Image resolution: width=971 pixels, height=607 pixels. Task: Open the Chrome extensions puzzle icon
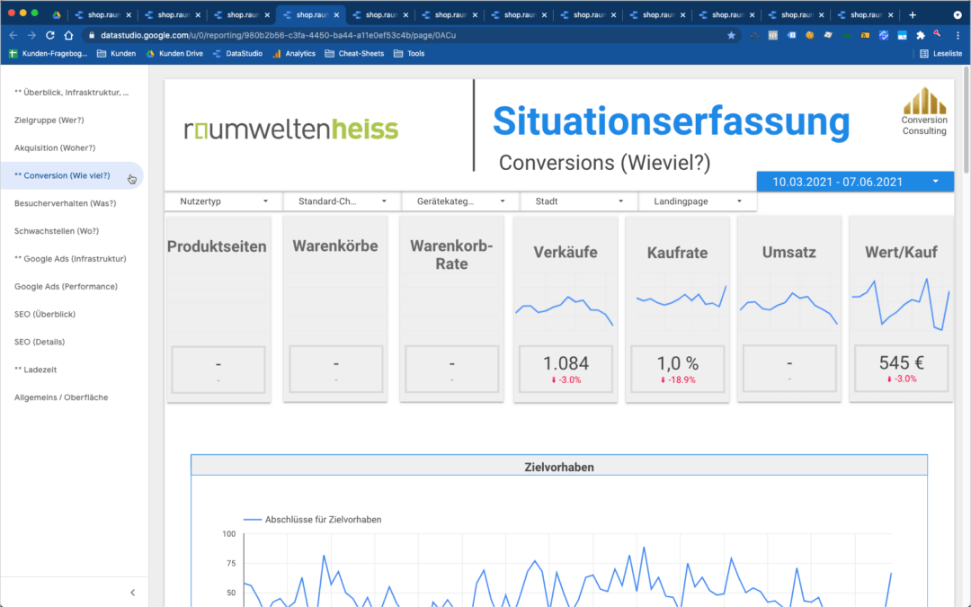[x=920, y=35]
